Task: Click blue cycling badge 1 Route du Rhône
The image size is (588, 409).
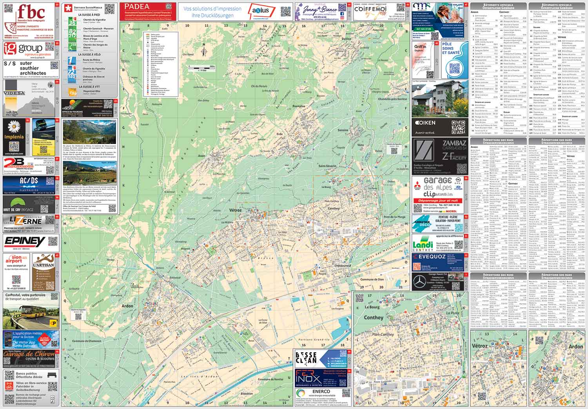Action: point(72,60)
